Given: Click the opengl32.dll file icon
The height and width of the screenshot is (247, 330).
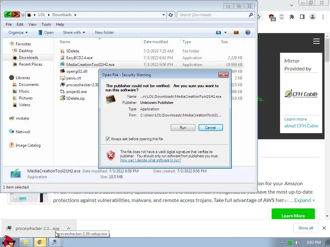Looking at the screenshot, I should coord(62,71).
